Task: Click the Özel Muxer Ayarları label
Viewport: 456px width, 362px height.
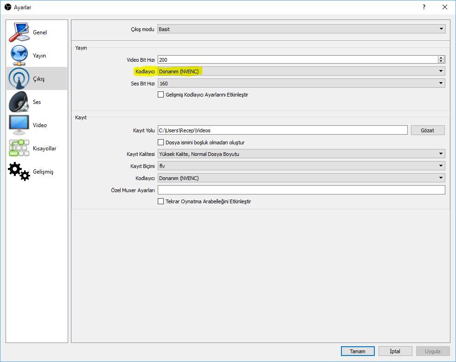Action: point(133,190)
